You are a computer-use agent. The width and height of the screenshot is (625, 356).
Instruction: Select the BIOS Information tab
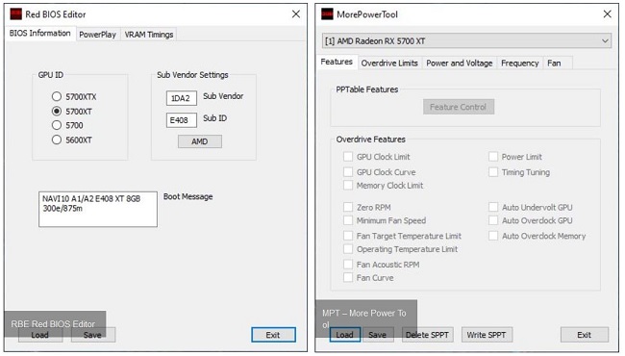coord(39,33)
